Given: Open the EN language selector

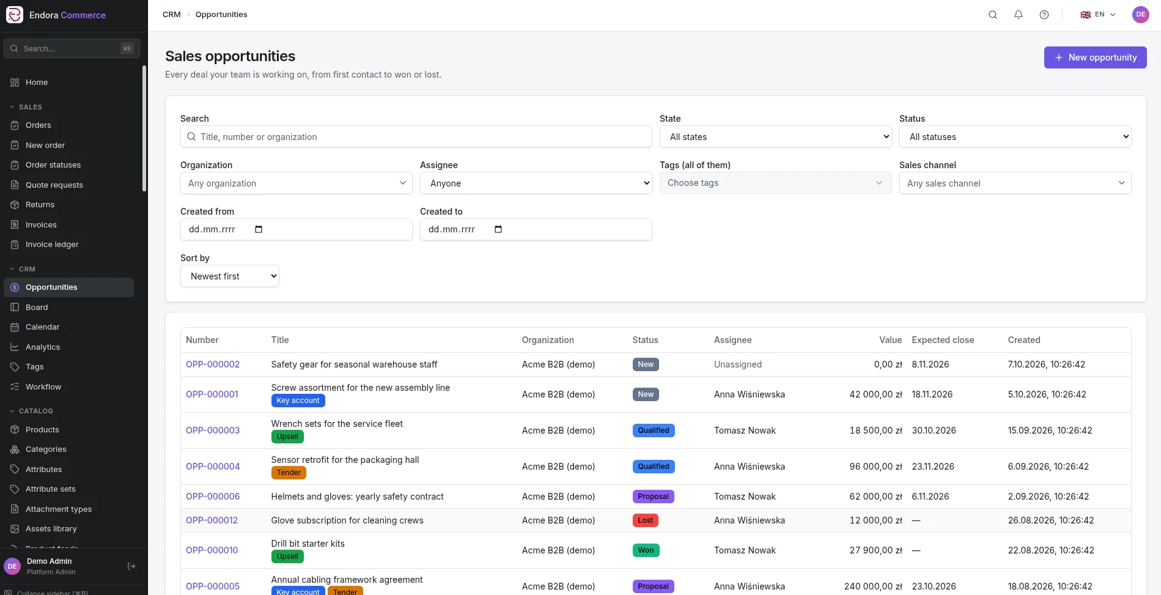Looking at the screenshot, I should [1098, 15].
